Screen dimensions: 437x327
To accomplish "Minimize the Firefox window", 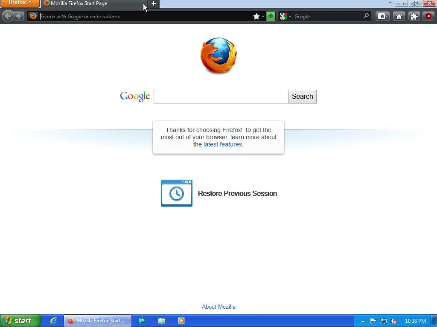I will click(401, 3).
